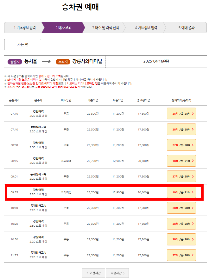Click the 도착지 orange badge

click(x=63, y=62)
